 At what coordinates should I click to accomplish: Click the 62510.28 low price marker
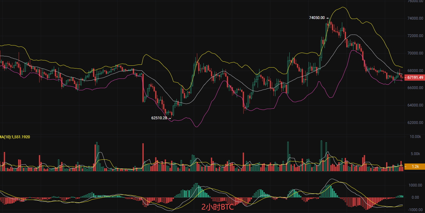[x=159, y=118]
